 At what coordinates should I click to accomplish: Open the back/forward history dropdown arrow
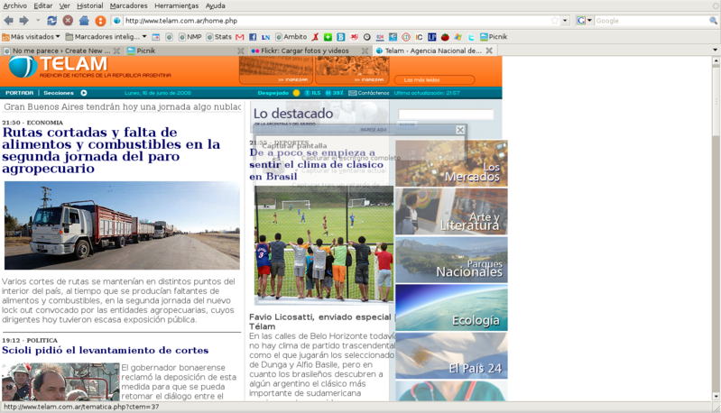pyautogui.click(x=38, y=21)
